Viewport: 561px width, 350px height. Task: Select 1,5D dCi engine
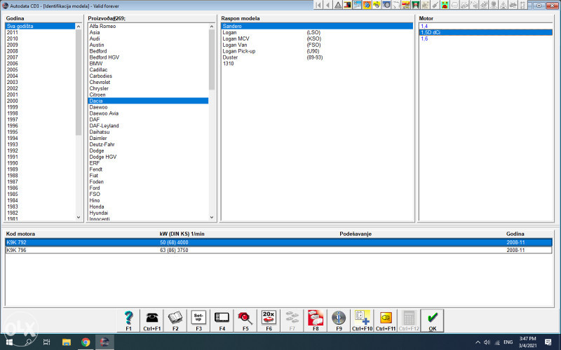click(486, 32)
